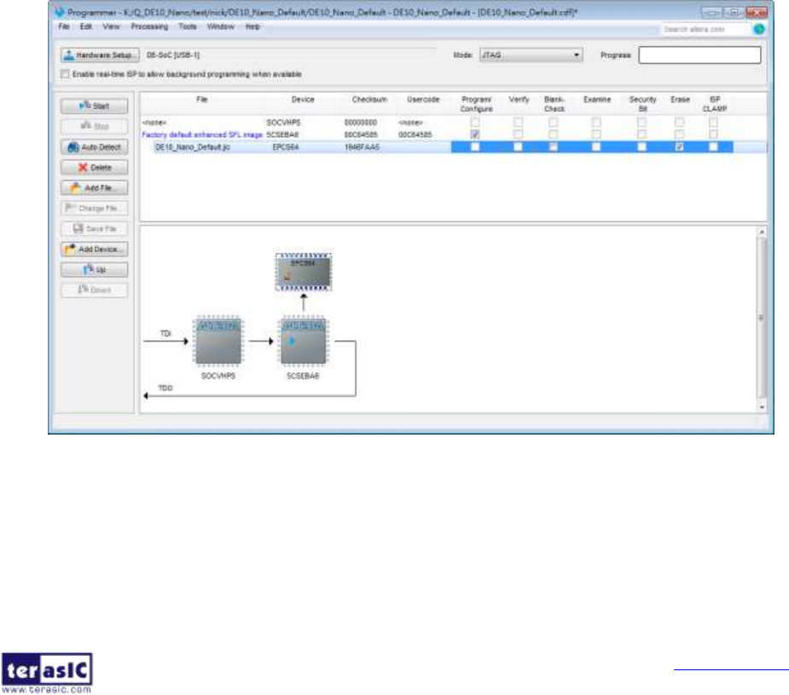Click the SOCVHPS device cell

283,122
